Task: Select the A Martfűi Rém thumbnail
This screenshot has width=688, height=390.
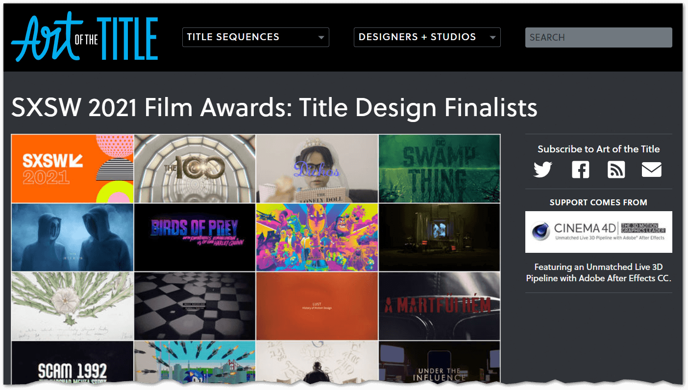Action: [x=439, y=306]
